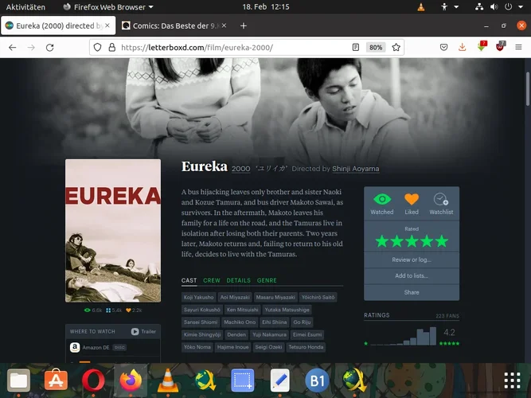Image resolution: width=531 pixels, height=398 pixels.
Task: Click the tracking protection shield icon
Action: point(98,48)
